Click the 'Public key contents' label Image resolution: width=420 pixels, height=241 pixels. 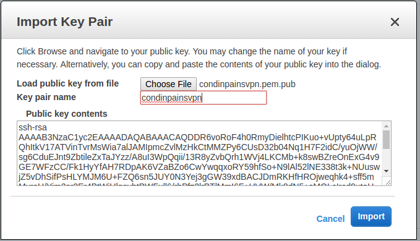(67, 114)
